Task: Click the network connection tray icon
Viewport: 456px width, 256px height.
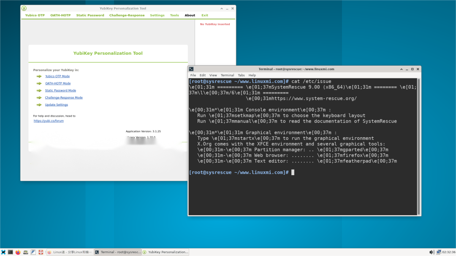Action: (x=439, y=252)
